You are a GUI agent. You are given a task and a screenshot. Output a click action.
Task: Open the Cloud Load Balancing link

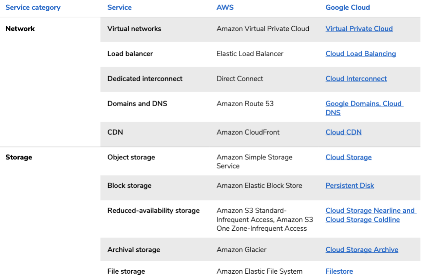(x=361, y=54)
